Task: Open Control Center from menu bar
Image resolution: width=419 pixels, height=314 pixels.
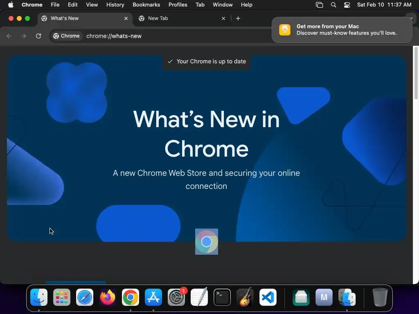Action: click(347, 5)
